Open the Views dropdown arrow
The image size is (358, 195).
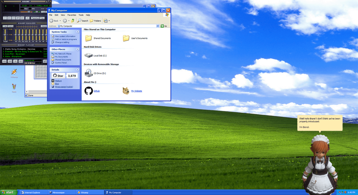pyautogui.click(x=109, y=21)
